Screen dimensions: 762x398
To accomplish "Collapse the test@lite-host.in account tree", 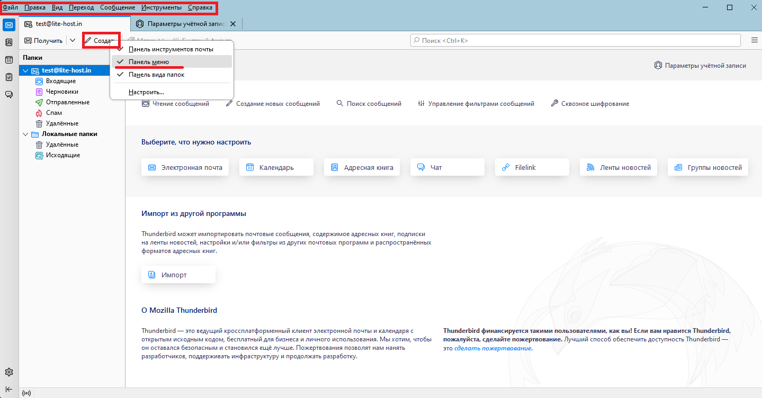I will point(25,70).
